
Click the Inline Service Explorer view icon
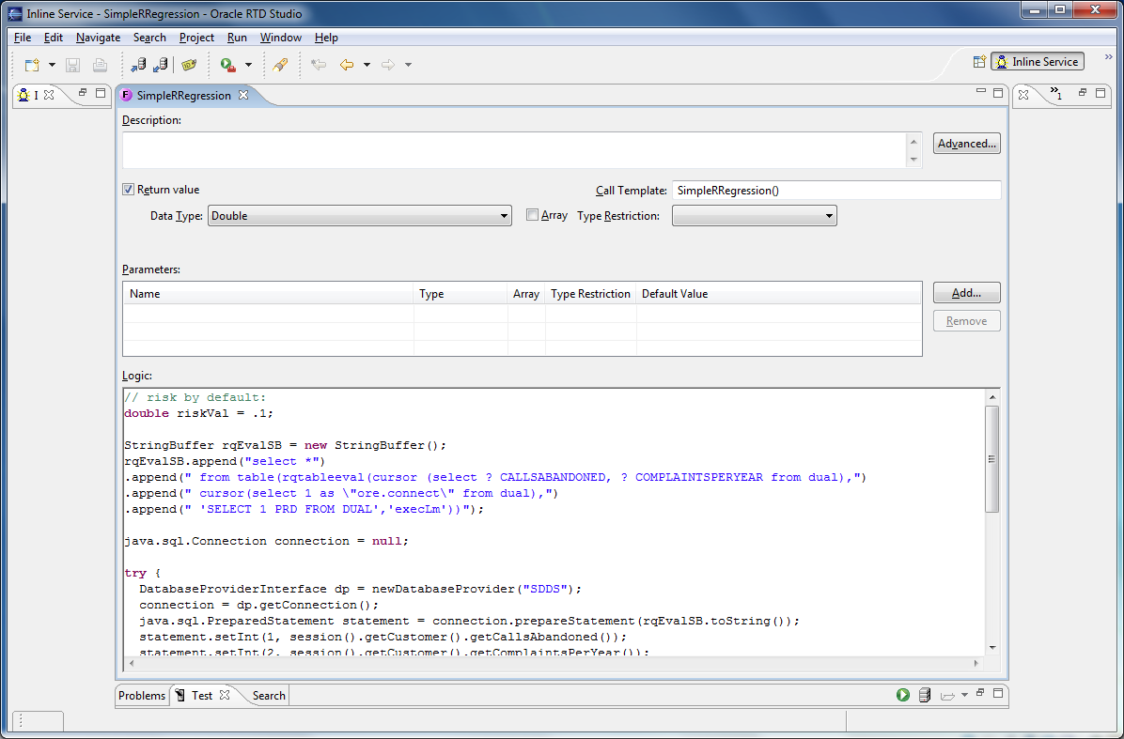(23, 95)
